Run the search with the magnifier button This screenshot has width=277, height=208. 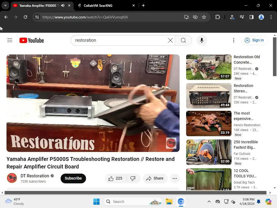[x=183, y=40]
